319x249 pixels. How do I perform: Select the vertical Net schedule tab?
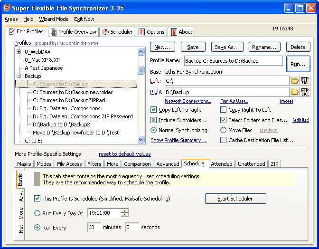[20, 229]
